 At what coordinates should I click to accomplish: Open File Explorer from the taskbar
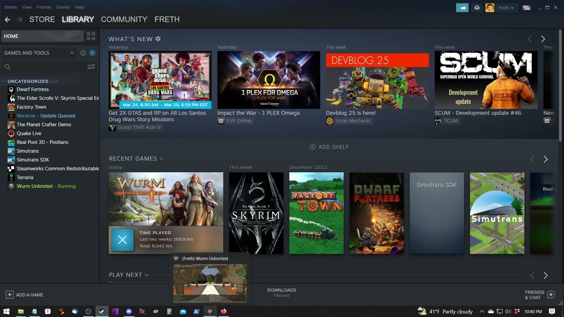(x=20, y=311)
